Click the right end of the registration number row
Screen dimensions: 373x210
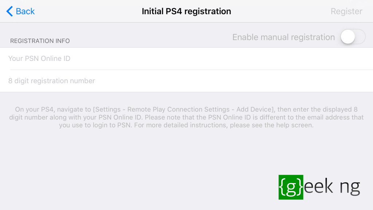point(357,81)
